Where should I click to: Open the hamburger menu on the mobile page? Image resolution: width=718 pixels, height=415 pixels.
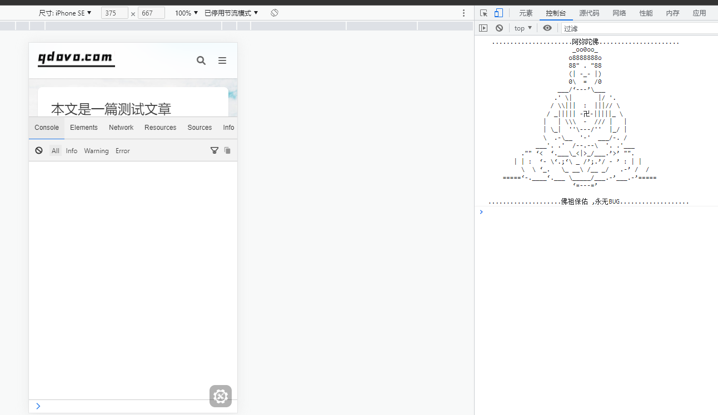[x=222, y=60]
